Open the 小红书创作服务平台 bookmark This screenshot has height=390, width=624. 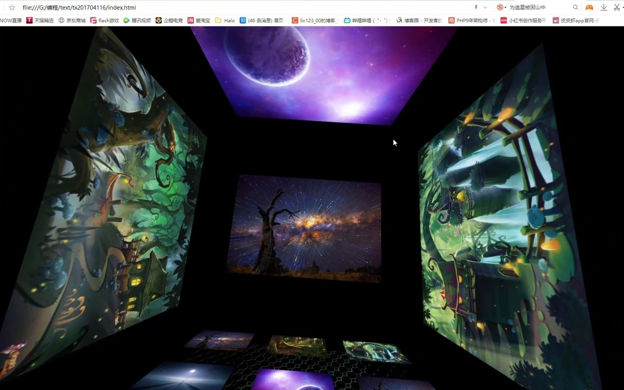click(524, 21)
